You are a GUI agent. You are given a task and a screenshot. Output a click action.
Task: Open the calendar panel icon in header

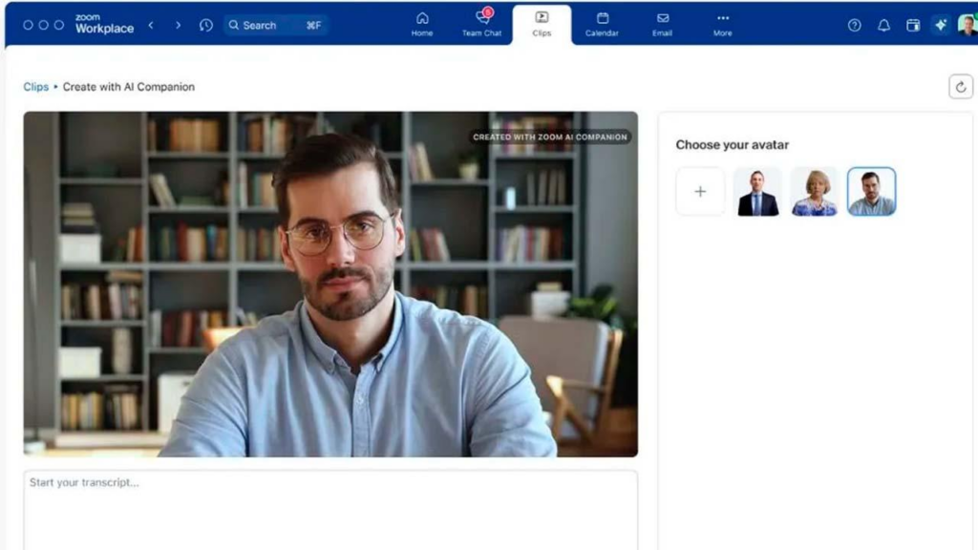tap(913, 26)
